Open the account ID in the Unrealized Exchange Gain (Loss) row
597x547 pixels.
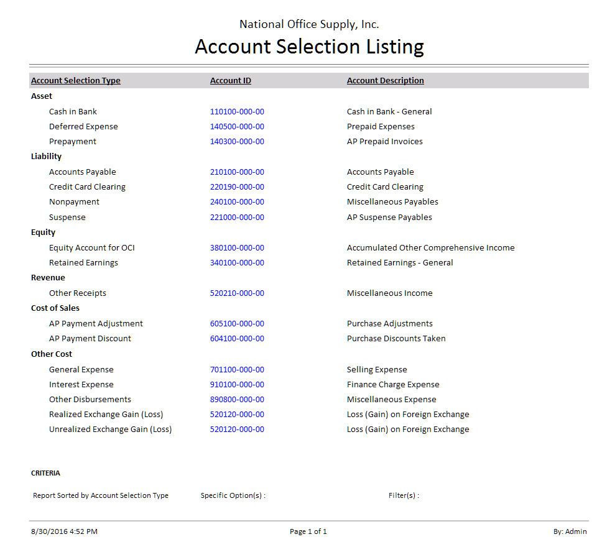tap(237, 430)
